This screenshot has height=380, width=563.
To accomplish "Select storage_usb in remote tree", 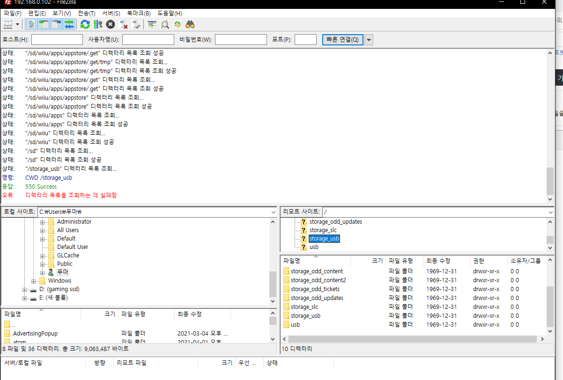I will [324, 239].
